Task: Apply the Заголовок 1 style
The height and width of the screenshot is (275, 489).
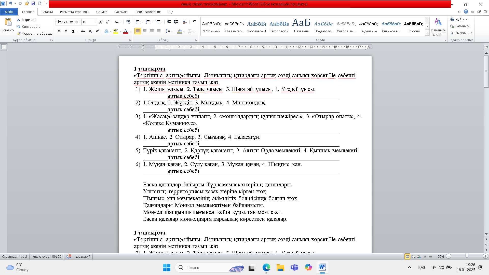Action: [256, 26]
